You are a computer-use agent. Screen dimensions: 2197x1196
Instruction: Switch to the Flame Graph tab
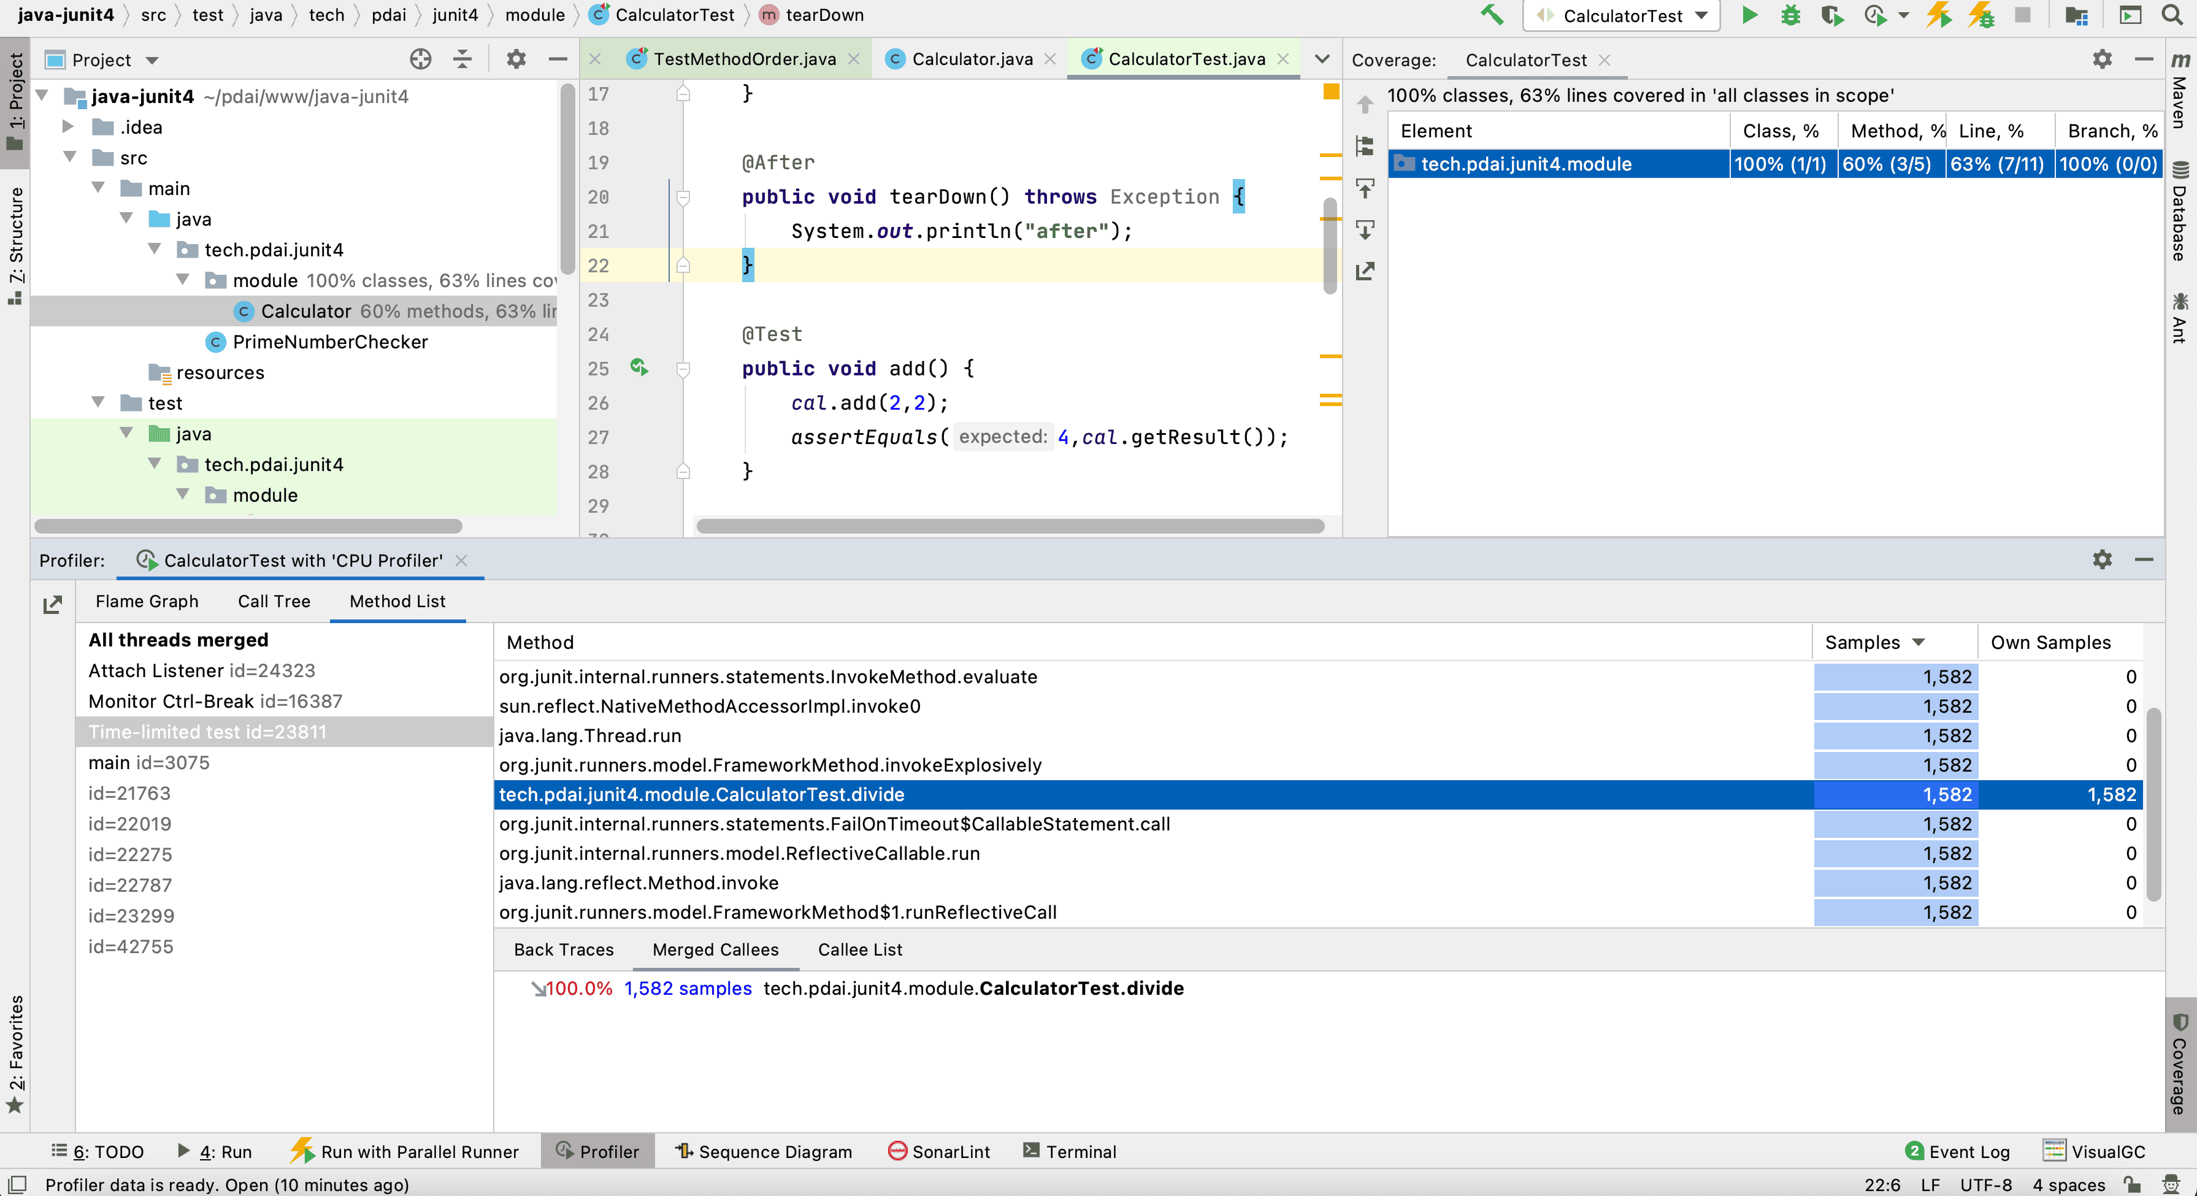tap(147, 602)
